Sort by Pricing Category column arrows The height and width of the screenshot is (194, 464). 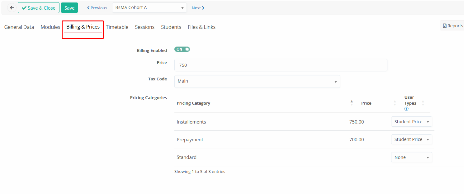352,103
